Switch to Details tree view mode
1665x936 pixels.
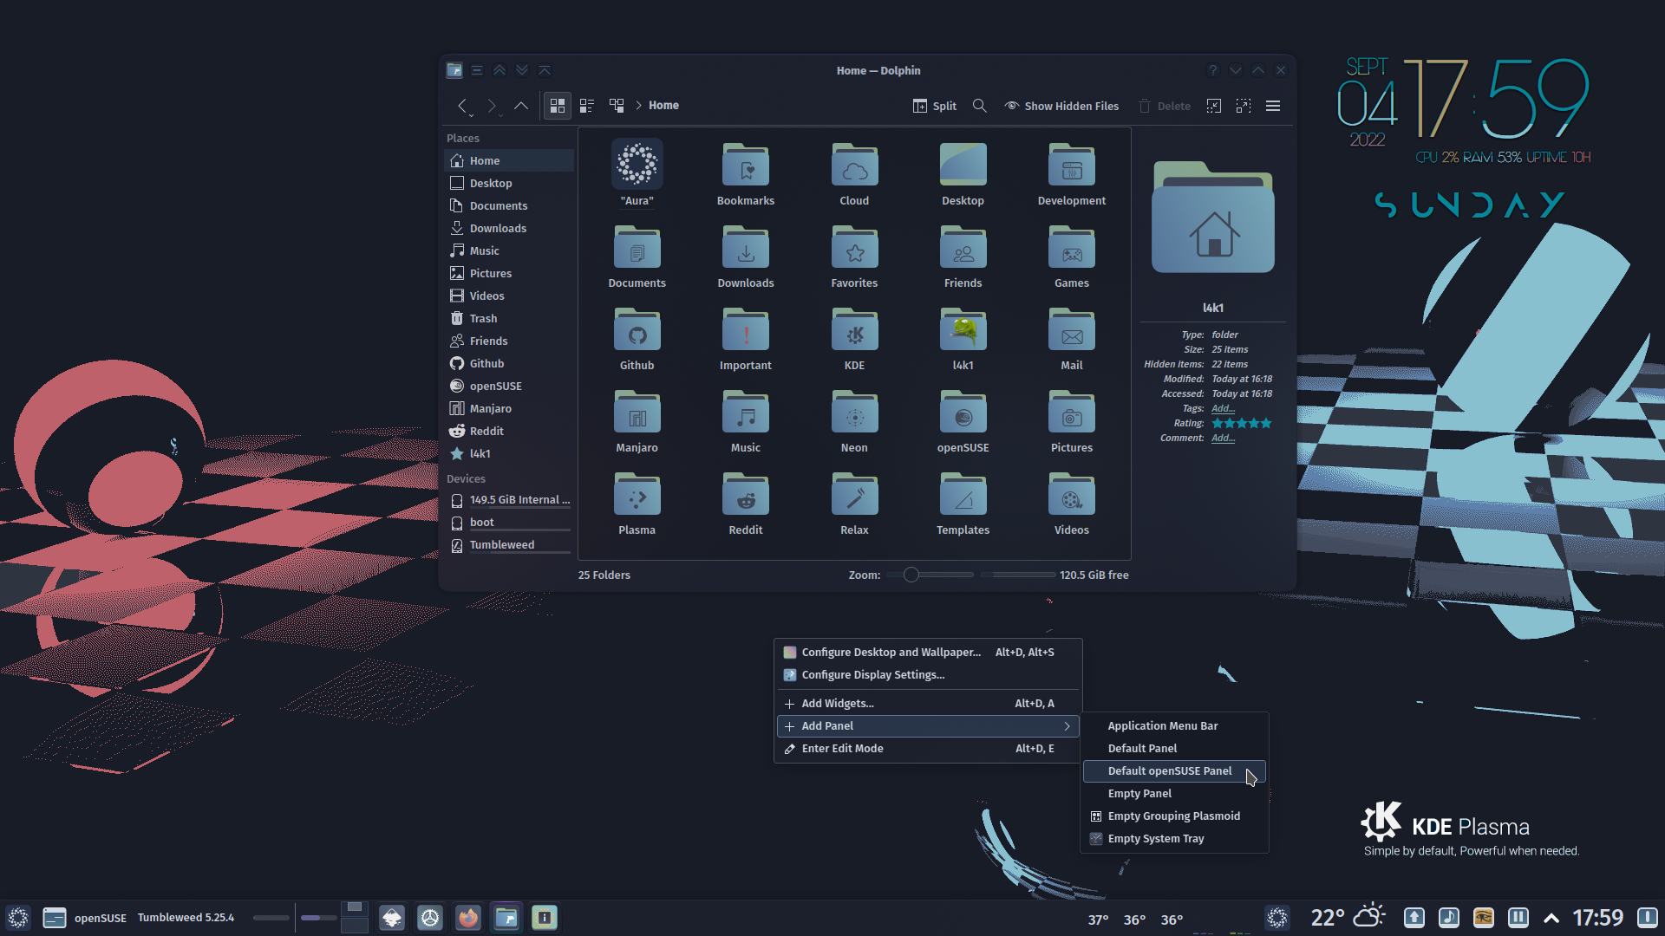pos(617,106)
